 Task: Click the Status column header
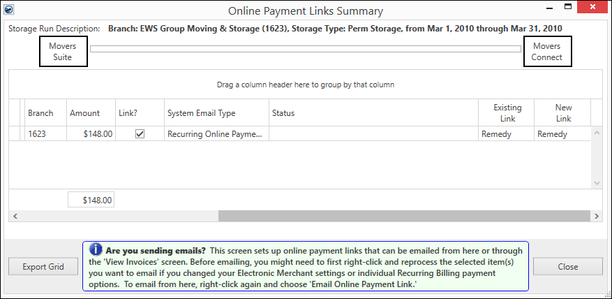[373, 113]
